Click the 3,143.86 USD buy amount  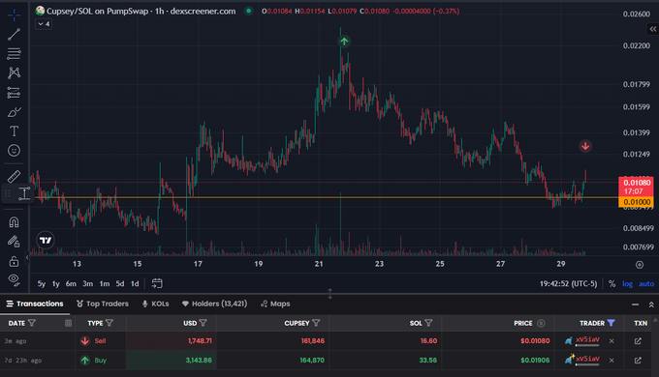(199, 361)
